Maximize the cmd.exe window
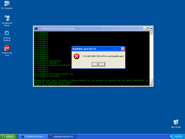The image size is (185, 139). coord(148,29)
